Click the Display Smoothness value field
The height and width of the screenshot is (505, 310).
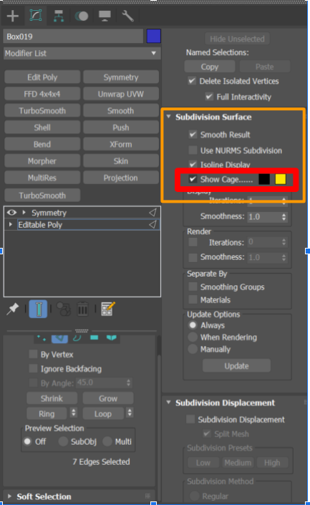264,217
